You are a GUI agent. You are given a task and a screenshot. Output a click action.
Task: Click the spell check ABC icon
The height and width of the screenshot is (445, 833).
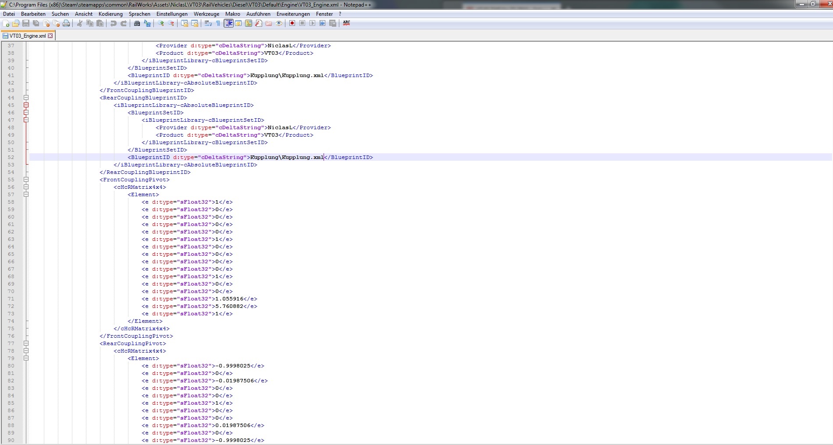click(x=346, y=23)
